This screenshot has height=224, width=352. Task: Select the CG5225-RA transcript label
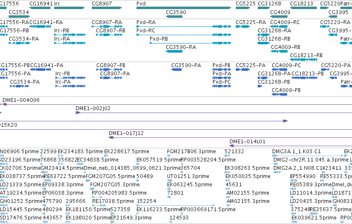251,22
